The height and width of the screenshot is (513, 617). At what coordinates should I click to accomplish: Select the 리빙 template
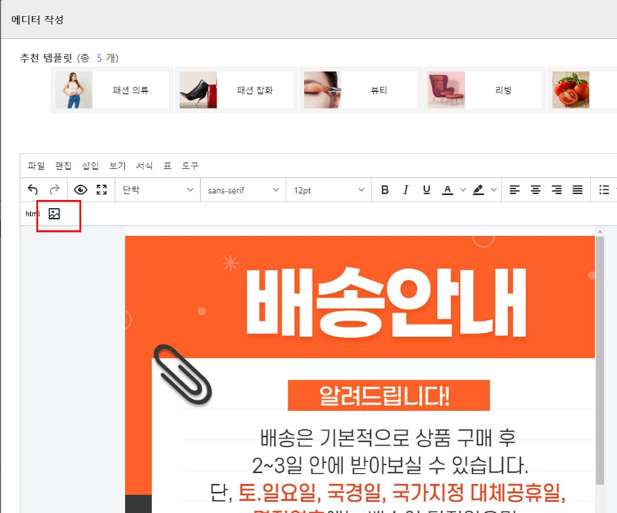point(485,90)
